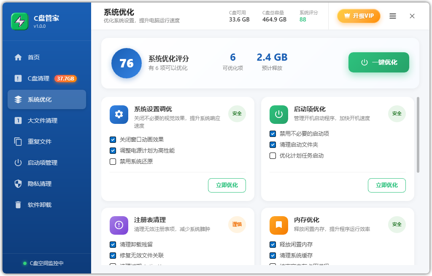The width and height of the screenshot is (432, 276).
Task: Click the purple icon of 注册表清理
Action: point(119,225)
